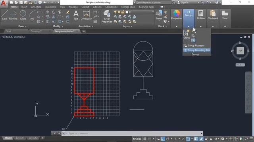
Task: Expand the Block panel
Action: pyautogui.click(x=163, y=26)
